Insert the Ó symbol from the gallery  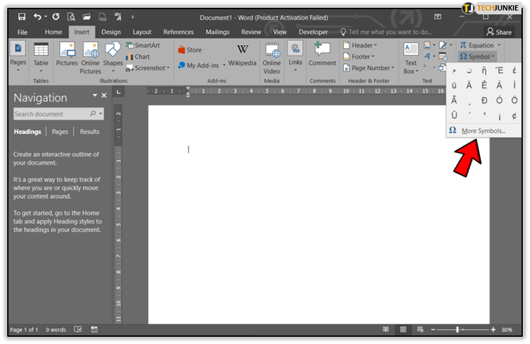499,101
